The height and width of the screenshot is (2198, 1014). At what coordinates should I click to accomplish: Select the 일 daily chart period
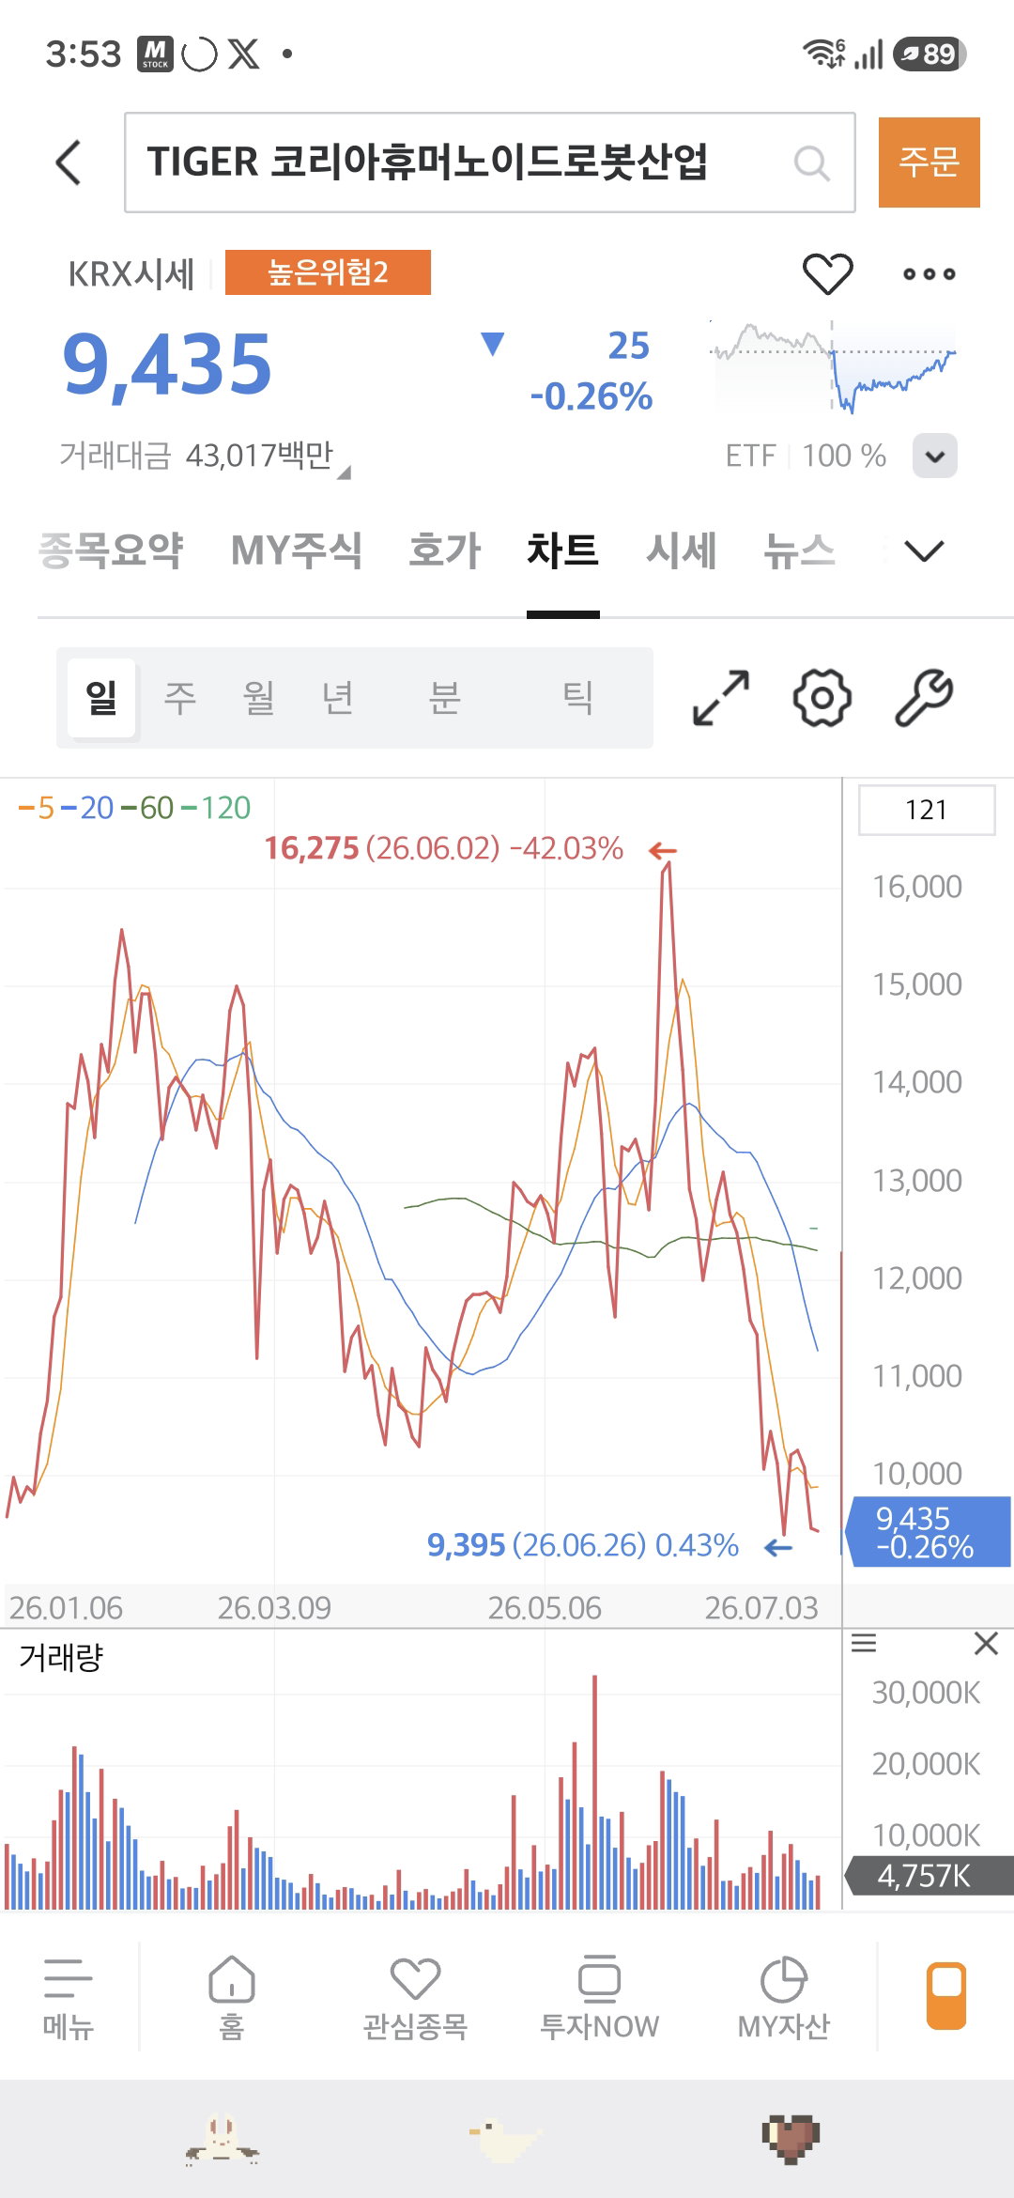101,698
